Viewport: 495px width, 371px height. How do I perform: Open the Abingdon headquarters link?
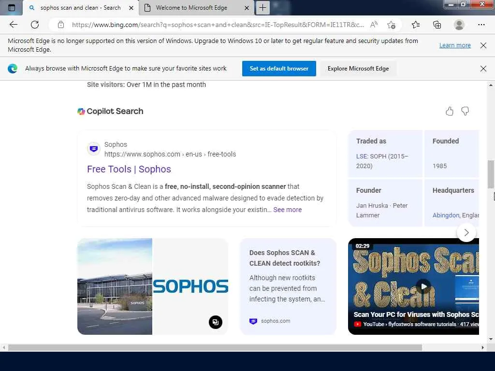pyautogui.click(x=446, y=215)
